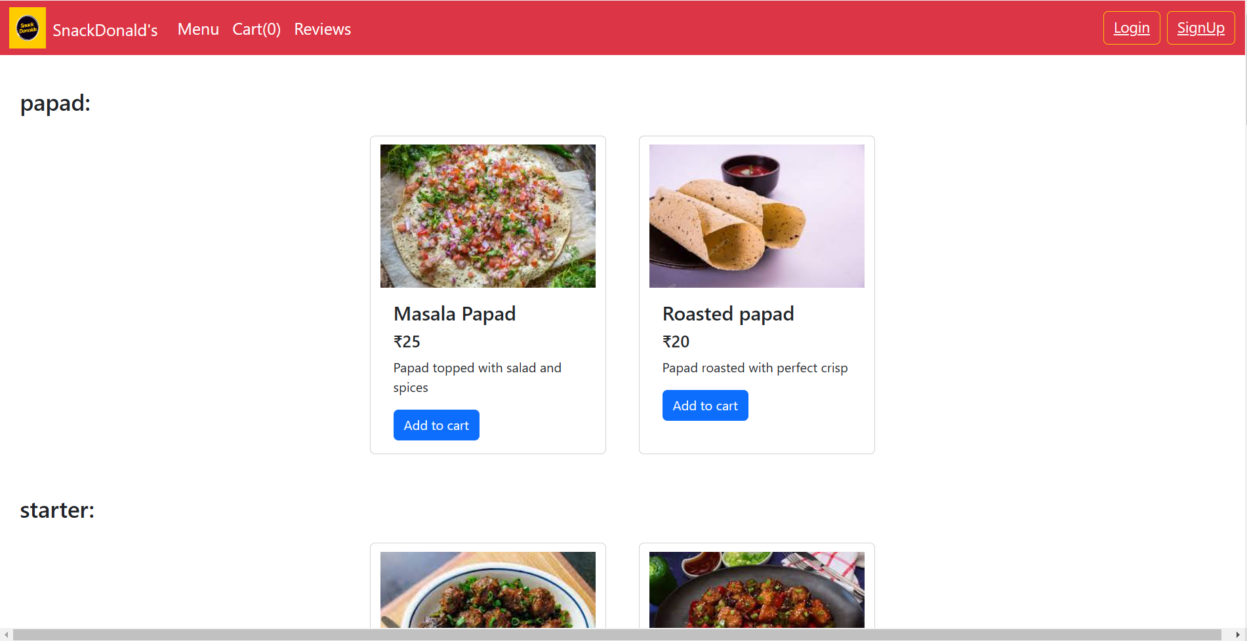Click the Masala Papad ₹25 price
Image resolution: width=1247 pixels, height=641 pixels.
407,341
